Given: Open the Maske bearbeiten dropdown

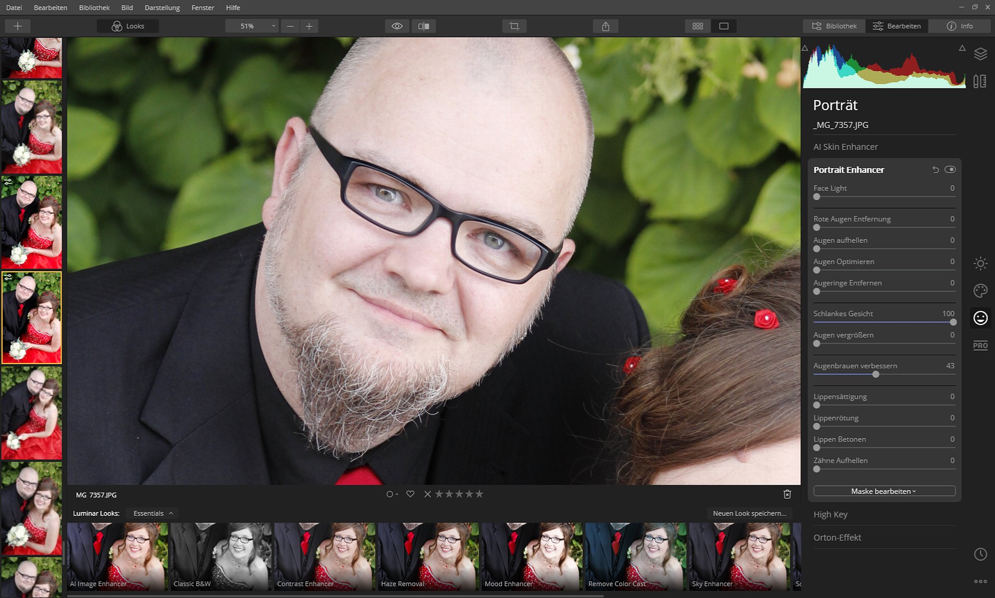Looking at the screenshot, I should 884,491.
